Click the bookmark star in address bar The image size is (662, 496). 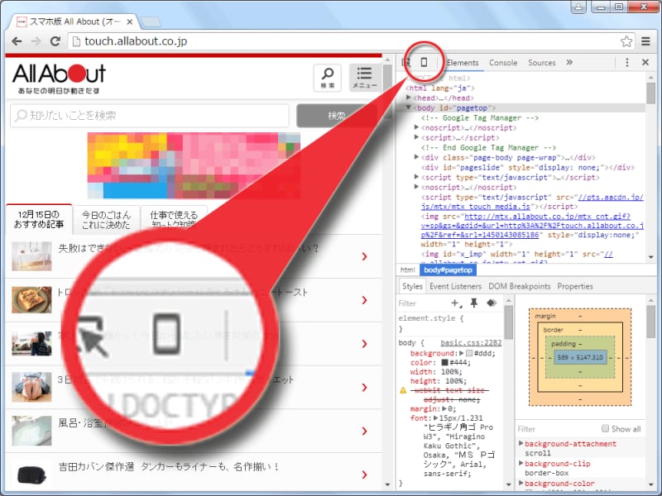click(x=627, y=41)
